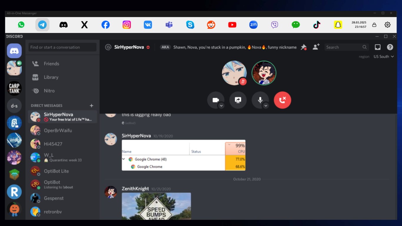
Task: Open the Discord inbox
Action: pyautogui.click(x=378, y=47)
